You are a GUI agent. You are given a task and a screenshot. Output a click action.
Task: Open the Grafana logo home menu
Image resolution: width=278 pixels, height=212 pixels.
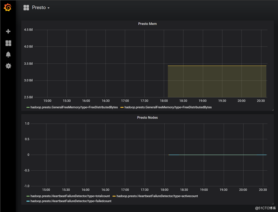8,8
